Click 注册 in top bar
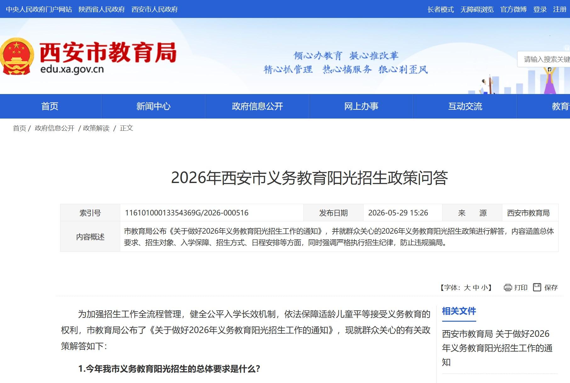 coord(560,9)
